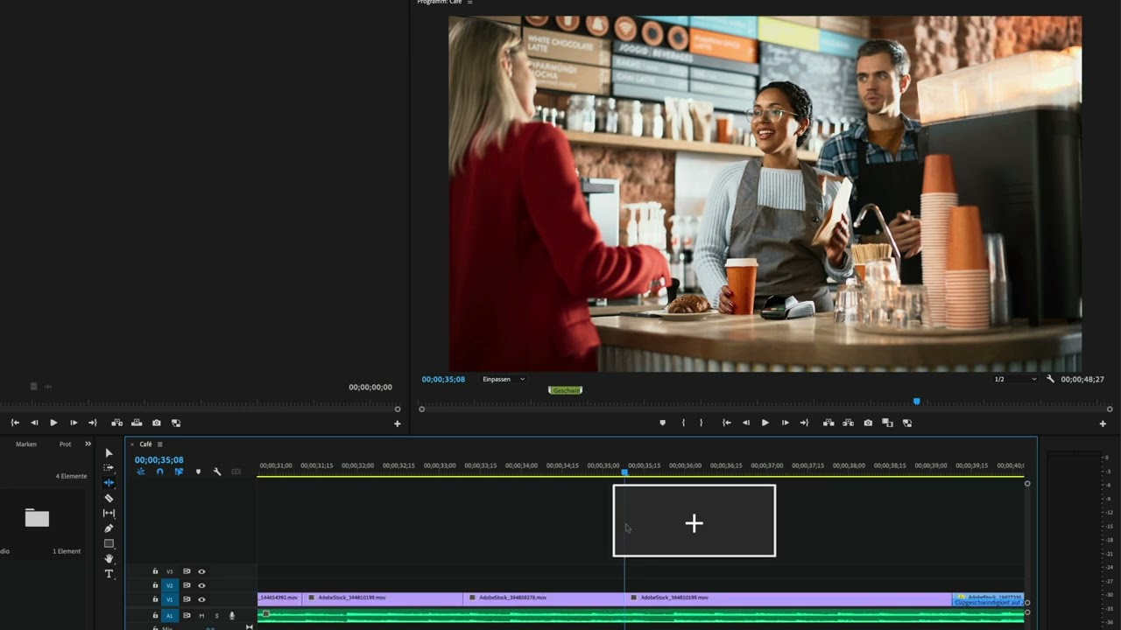Image resolution: width=1121 pixels, height=630 pixels.
Task: Open the Einpassen zoom level dropdown
Action: [504, 379]
